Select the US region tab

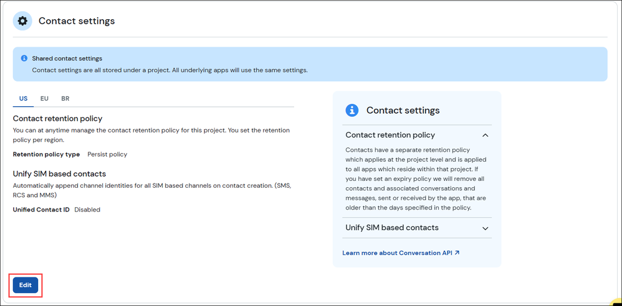click(24, 98)
